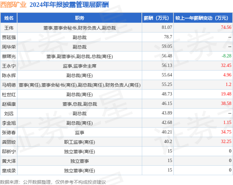The height and width of the screenshot is (185, 233).
Task: Click the change value 38.58
Action: [226, 103]
